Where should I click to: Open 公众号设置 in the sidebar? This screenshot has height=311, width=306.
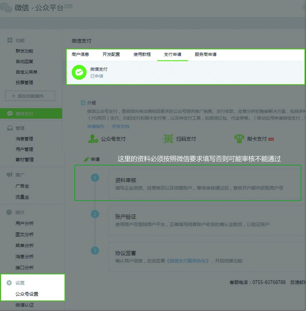27,294
